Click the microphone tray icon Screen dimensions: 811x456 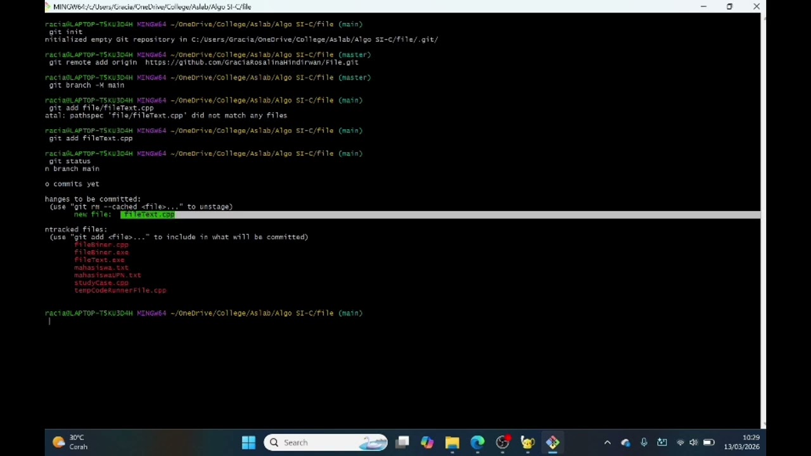pyautogui.click(x=644, y=443)
